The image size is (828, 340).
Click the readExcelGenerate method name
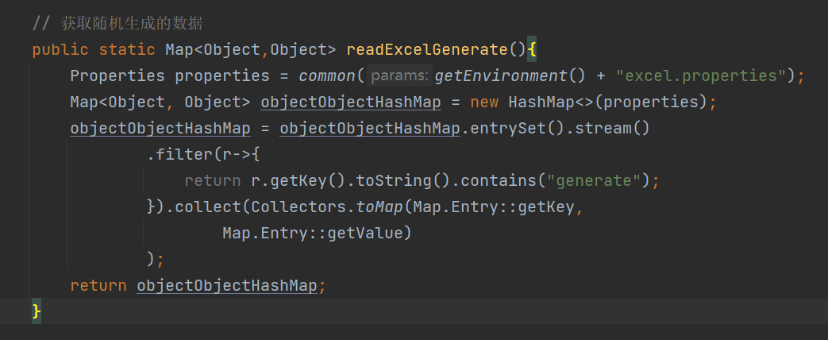coord(426,49)
